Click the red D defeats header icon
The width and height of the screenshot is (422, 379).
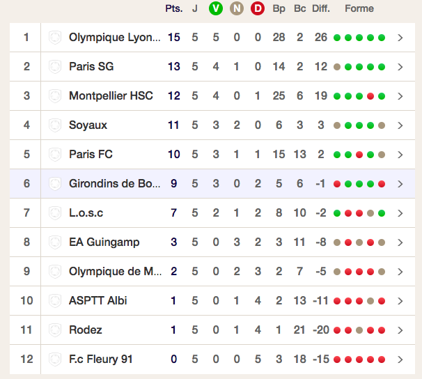258,8
